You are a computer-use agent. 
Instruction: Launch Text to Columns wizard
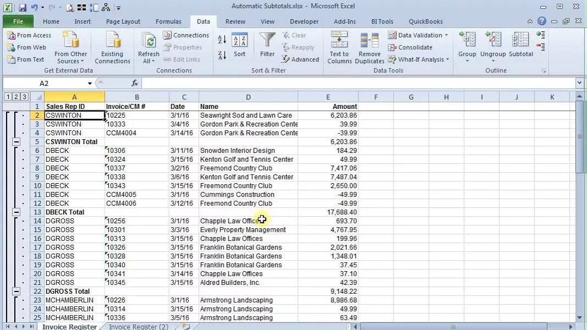339,47
